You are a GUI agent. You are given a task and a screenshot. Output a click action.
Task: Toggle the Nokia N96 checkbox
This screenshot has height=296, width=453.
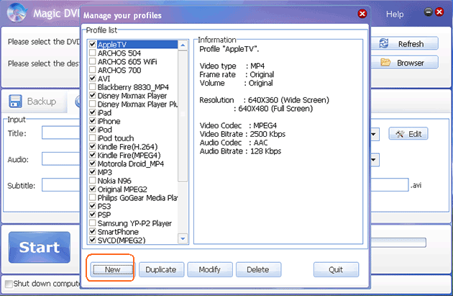(x=93, y=180)
